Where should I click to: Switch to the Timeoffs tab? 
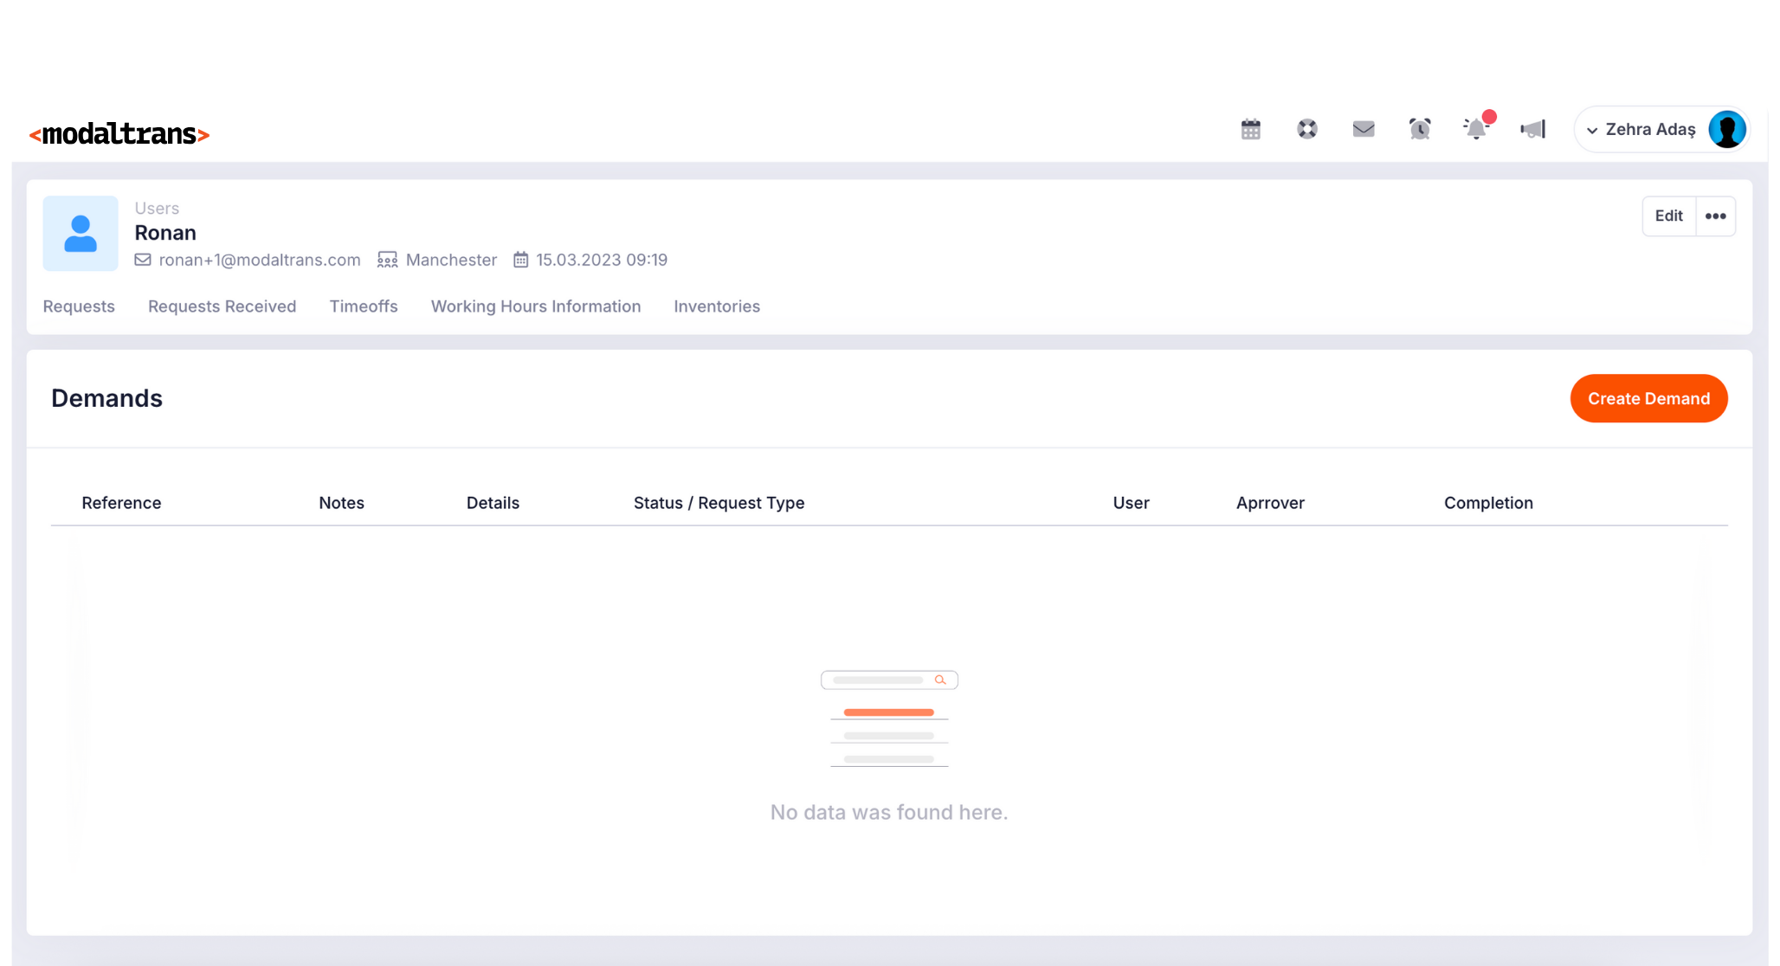click(363, 306)
